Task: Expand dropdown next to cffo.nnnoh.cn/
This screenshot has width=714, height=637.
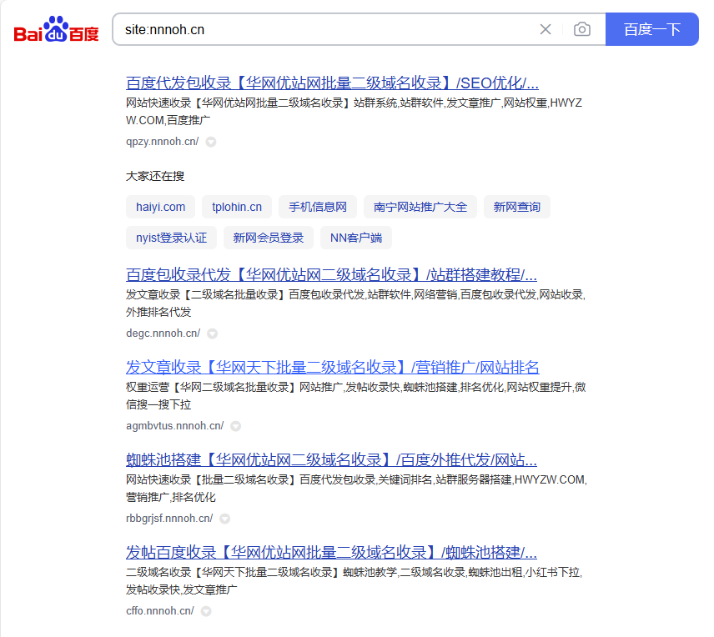Action: point(206,611)
